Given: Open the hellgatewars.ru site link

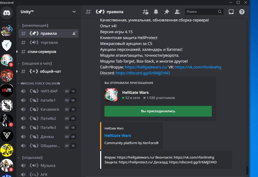Looking at the screenshot, I should [146, 67].
